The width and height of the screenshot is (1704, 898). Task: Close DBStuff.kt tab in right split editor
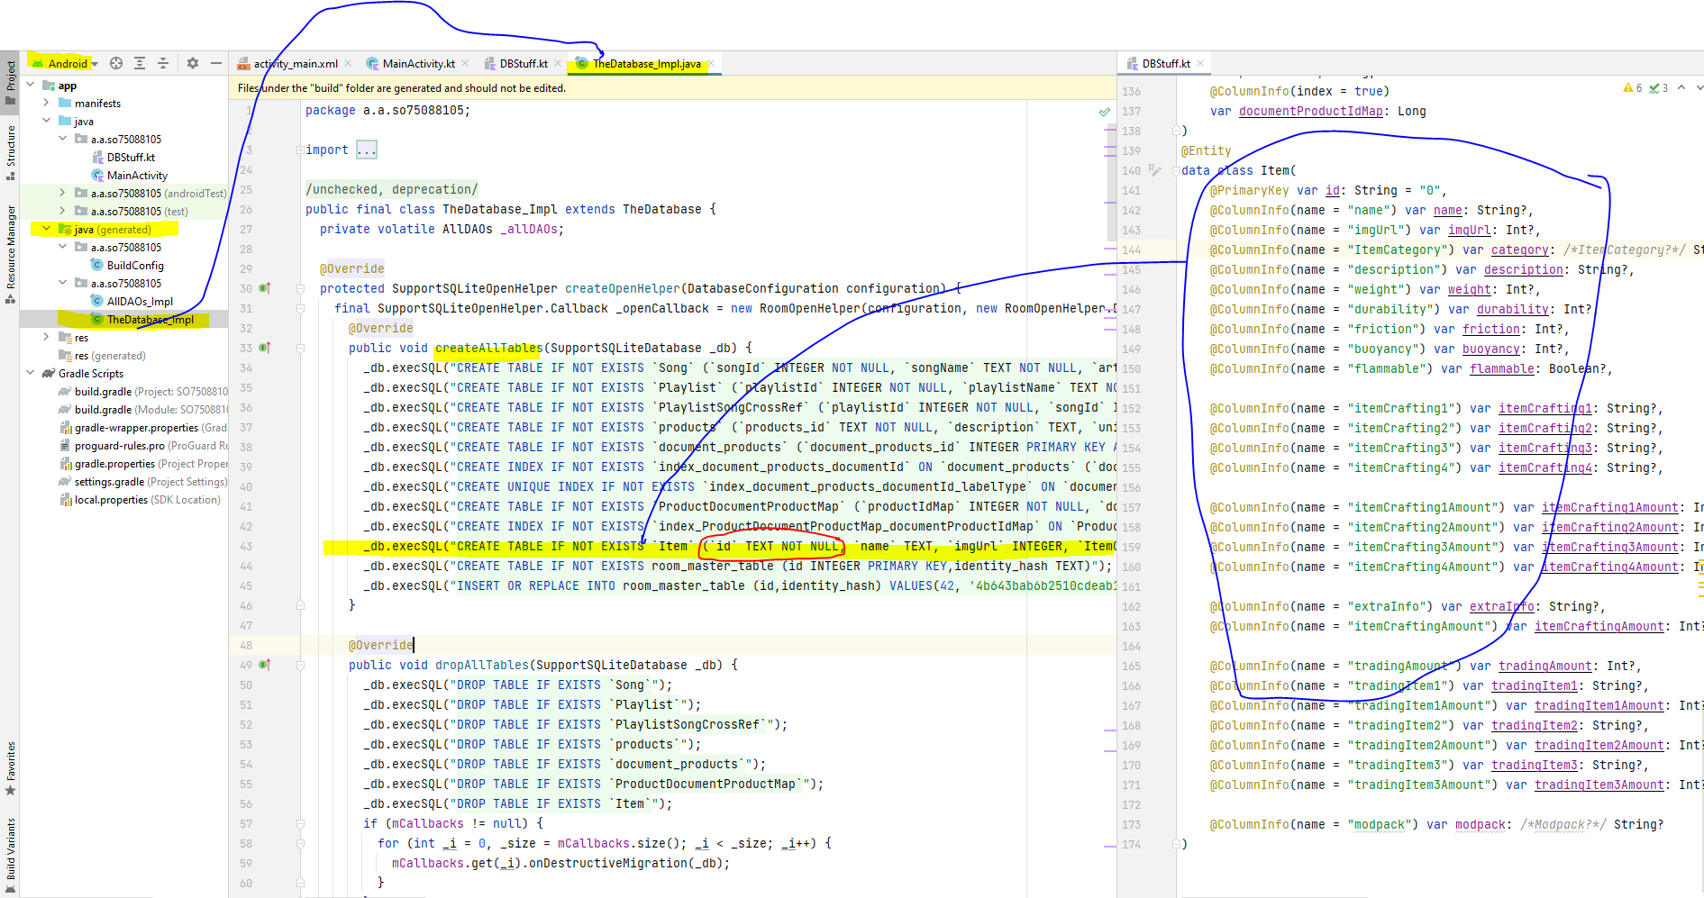1200,64
